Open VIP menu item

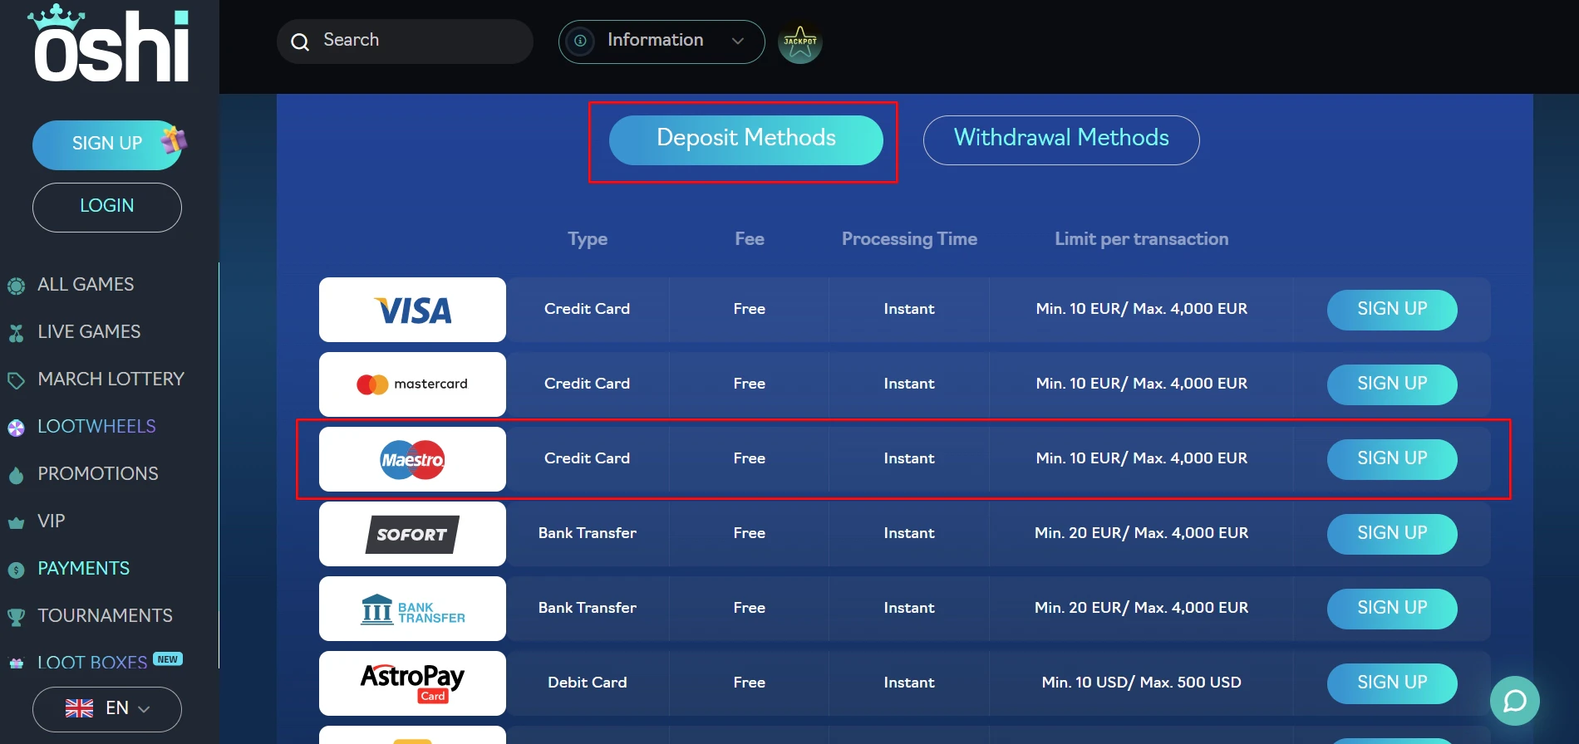tap(51, 521)
